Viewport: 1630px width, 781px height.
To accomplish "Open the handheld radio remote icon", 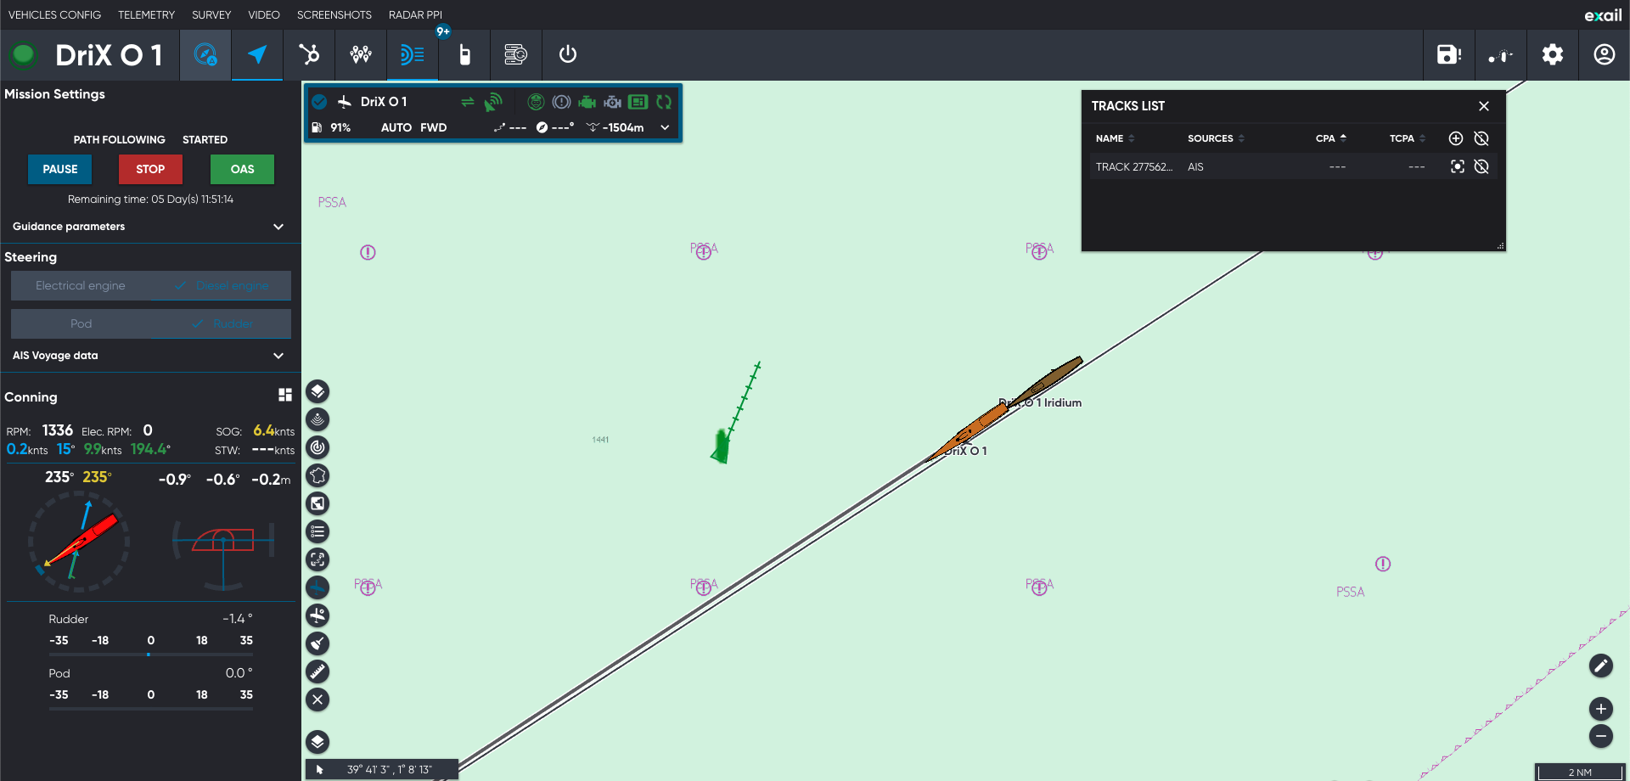I will click(x=464, y=55).
